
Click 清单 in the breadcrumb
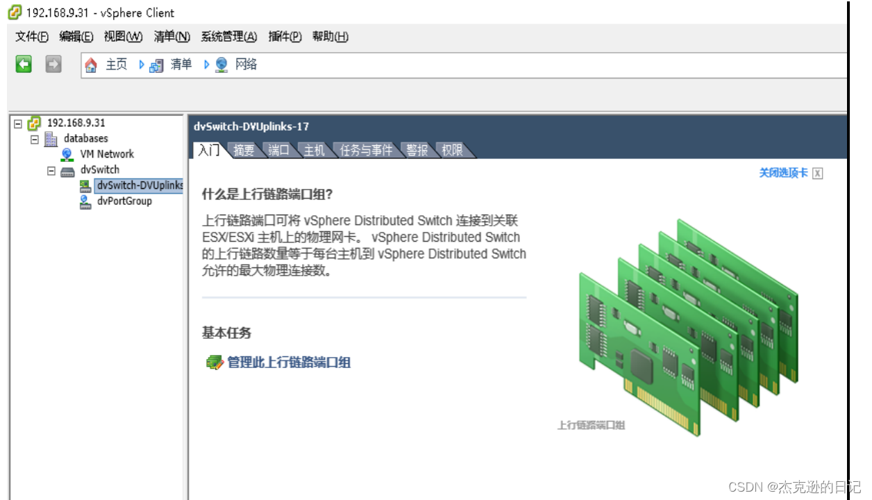[181, 65]
